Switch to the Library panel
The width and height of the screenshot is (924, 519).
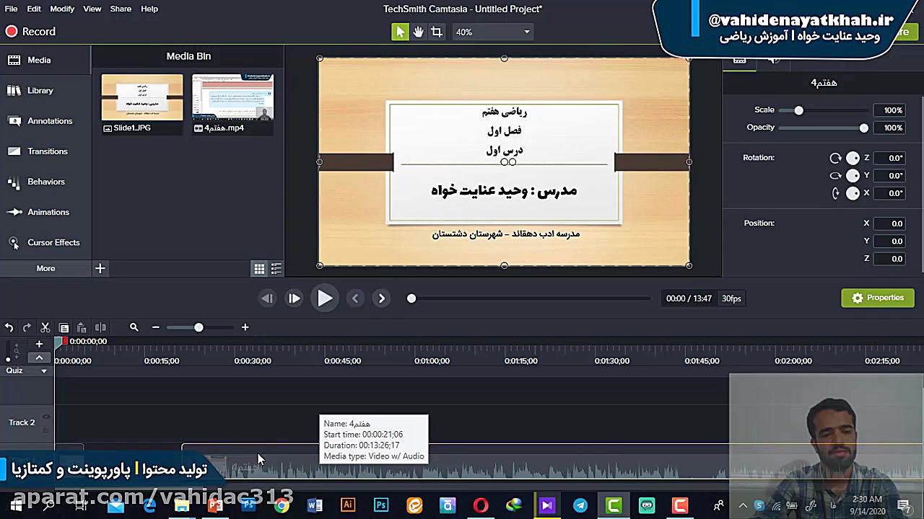pyautogui.click(x=40, y=90)
